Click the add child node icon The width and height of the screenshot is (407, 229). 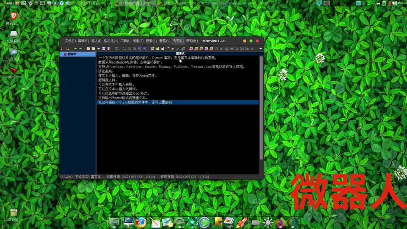67,49
